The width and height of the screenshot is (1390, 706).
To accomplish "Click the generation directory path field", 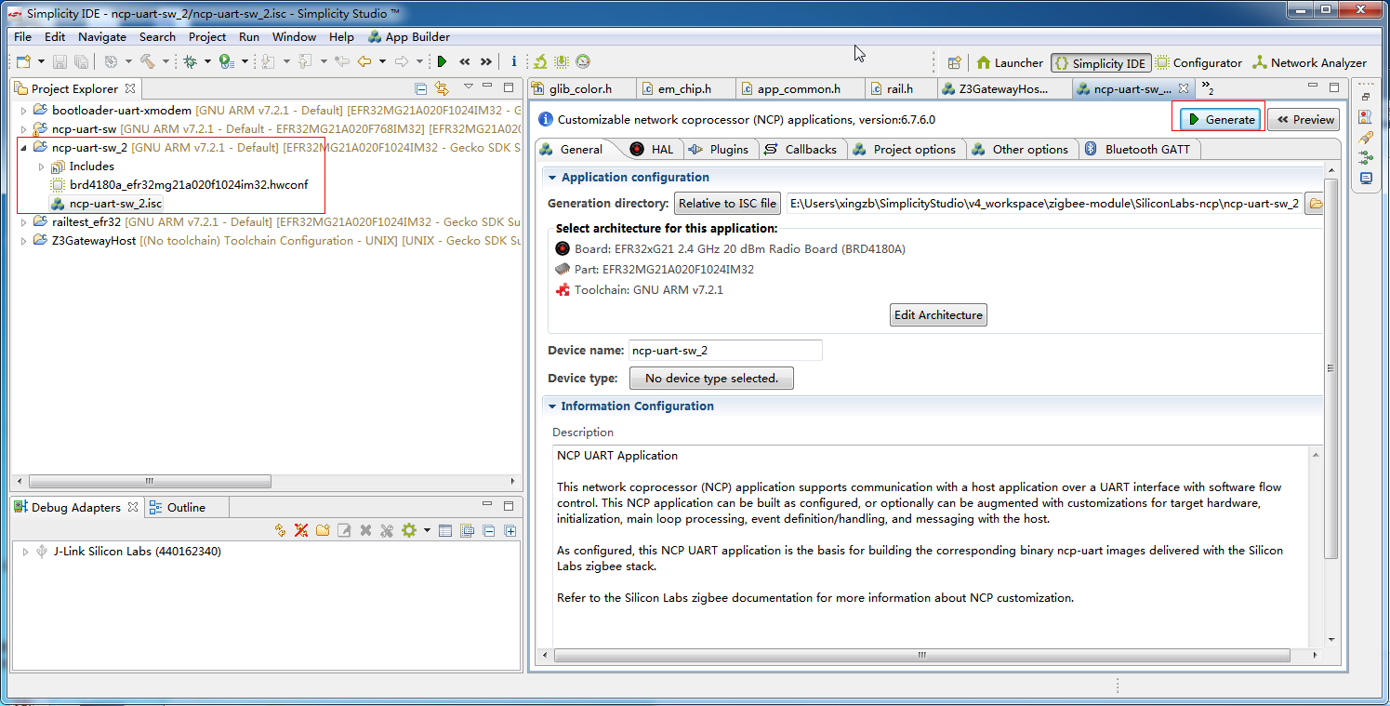I will click(1044, 204).
